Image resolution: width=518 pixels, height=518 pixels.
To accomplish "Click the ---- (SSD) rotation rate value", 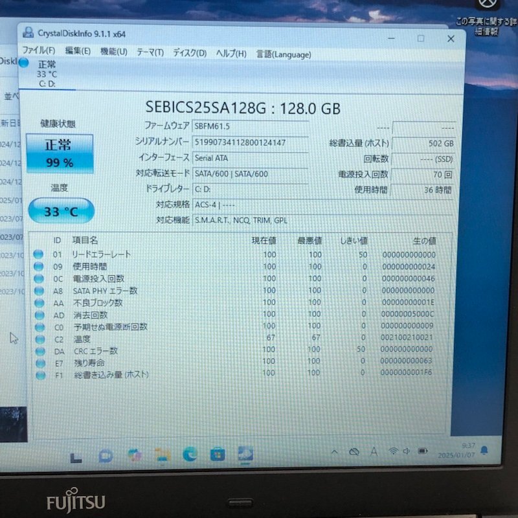I will coord(423,159).
